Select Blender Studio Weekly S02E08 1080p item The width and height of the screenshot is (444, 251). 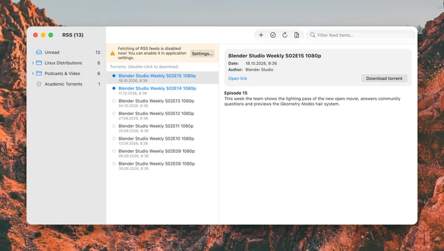[163, 165]
